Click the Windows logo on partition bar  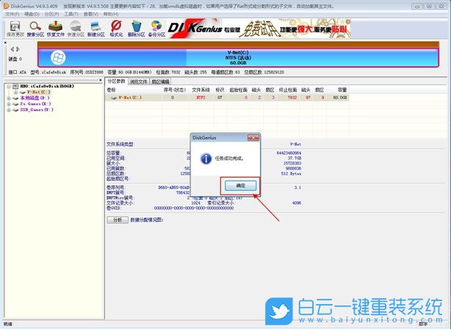click(58, 58)
